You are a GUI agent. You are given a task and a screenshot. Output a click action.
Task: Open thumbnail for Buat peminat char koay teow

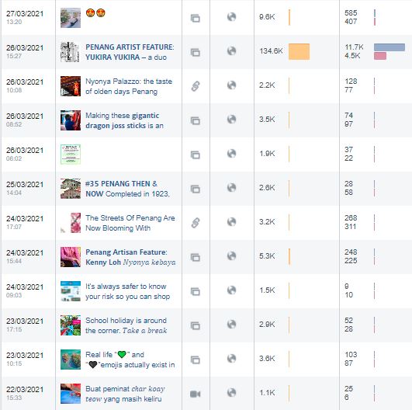pyautogui.click(x=71, y=394)
